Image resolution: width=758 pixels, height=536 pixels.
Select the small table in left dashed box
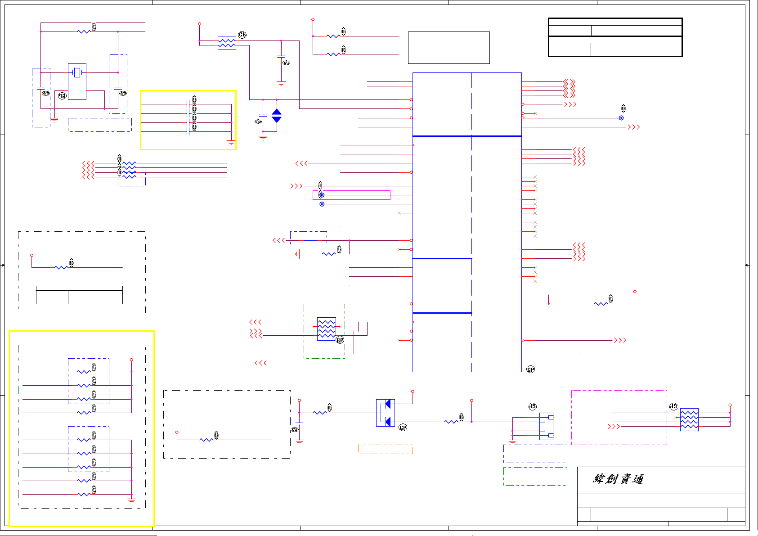coord(79,295)
